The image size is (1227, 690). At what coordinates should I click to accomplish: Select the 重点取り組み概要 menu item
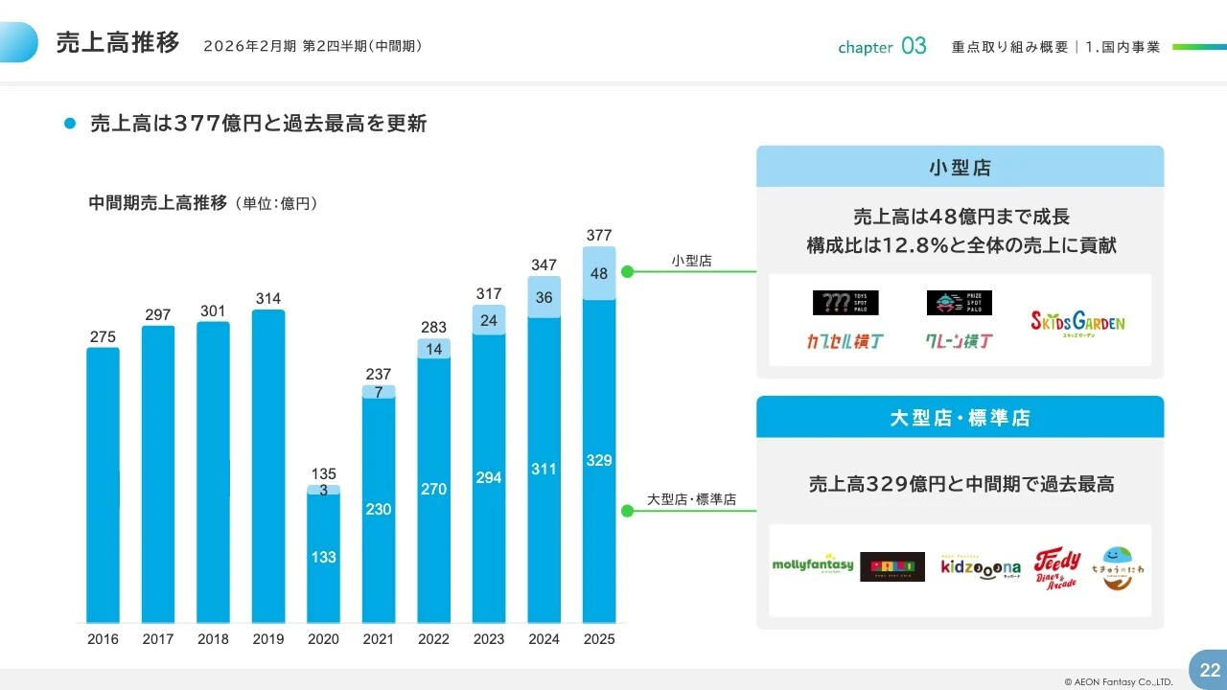point(1007,46)
